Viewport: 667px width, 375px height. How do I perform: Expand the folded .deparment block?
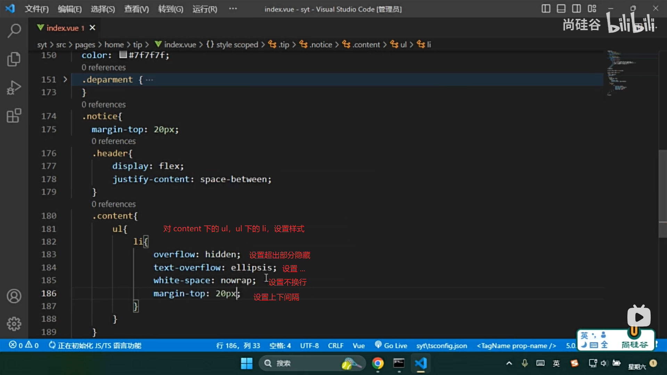[65, 80]
